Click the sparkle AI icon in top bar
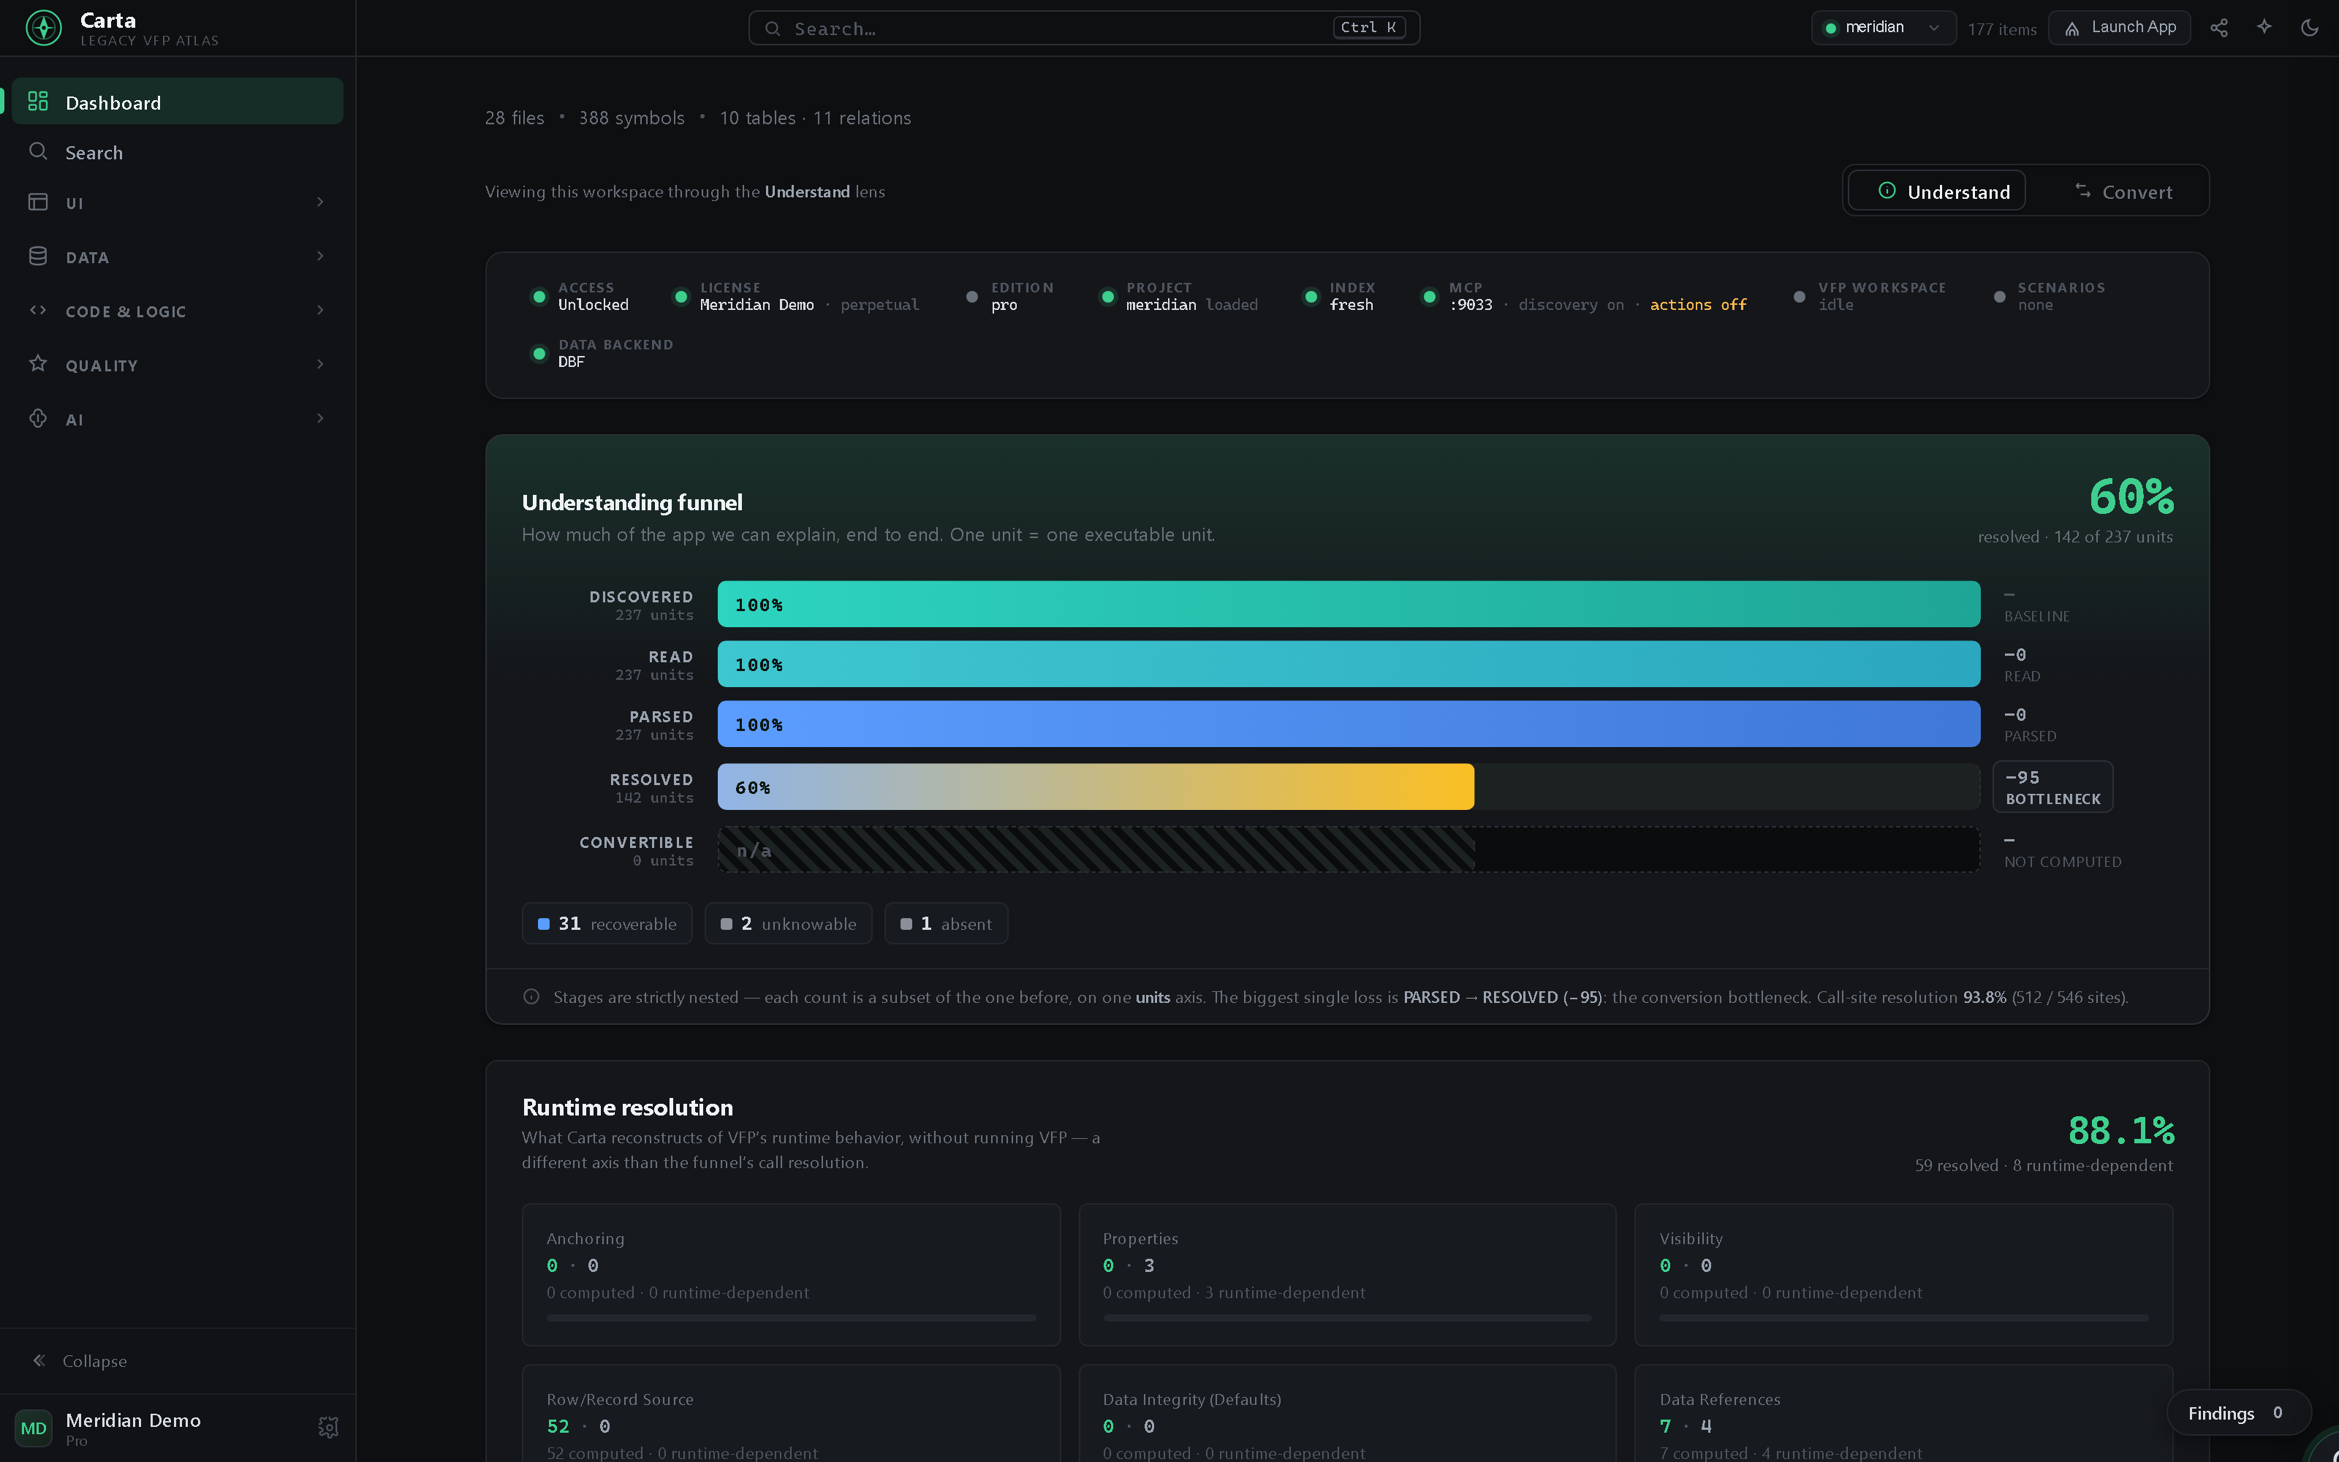This screenshot has height=1462, width=2339. (x=2264, y=27)
